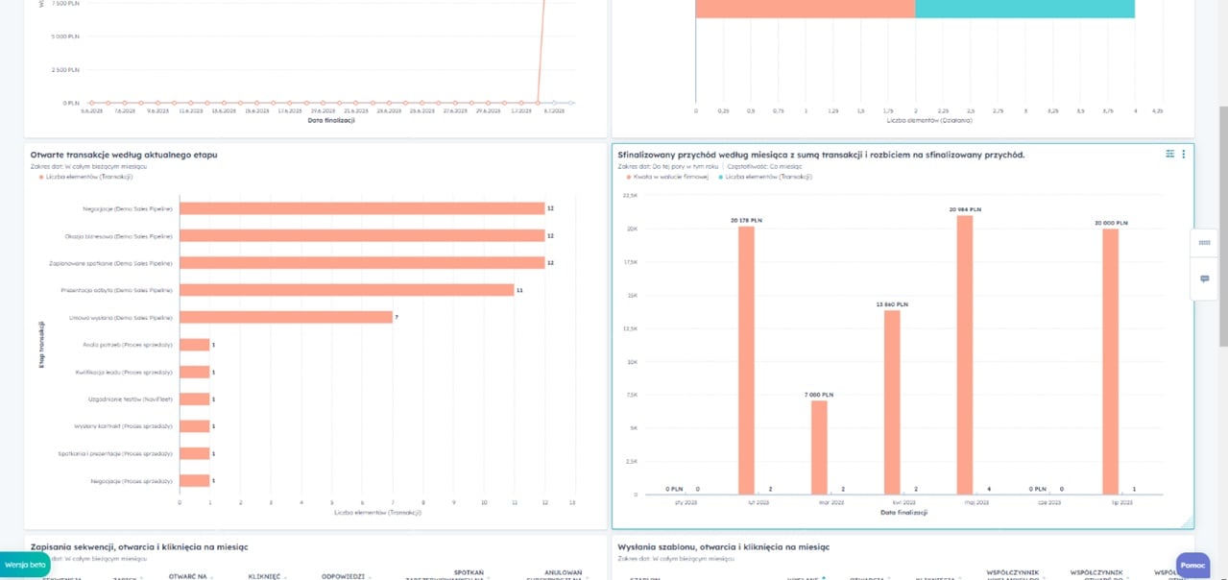Open filter icon on Sfinalizowany przychód report
This screenshot has width=1228, height=580.
click(x=1169, y=154)
